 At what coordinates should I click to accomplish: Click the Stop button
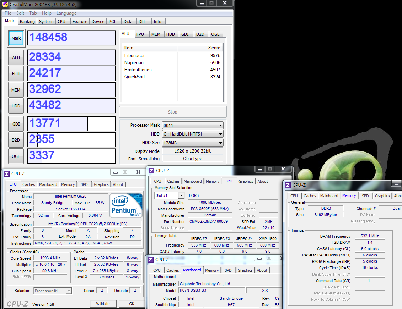[x=173, y=112]
